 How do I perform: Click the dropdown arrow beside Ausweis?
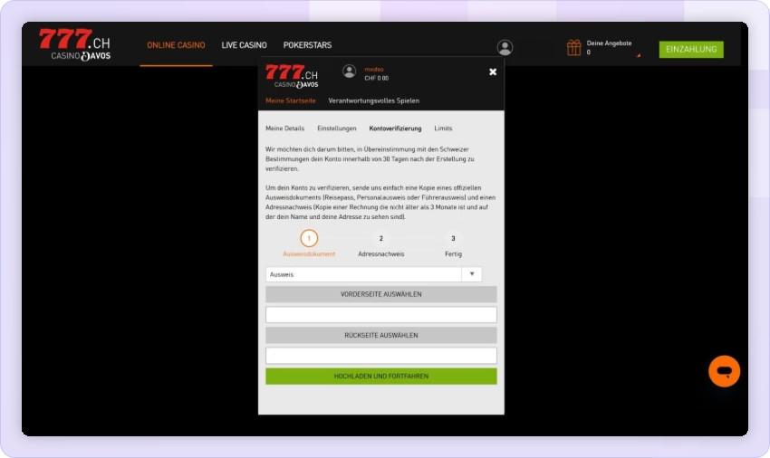471,274
